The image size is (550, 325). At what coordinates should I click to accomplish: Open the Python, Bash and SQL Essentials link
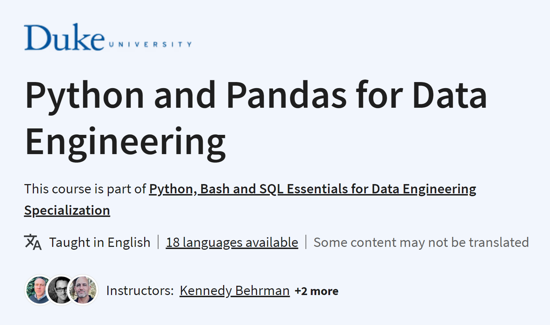312,189
